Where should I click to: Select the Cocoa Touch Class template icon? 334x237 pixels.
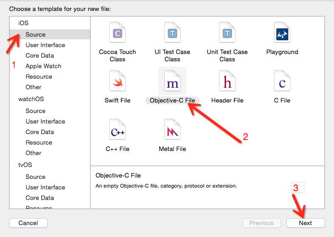click(x=118, y=32)
